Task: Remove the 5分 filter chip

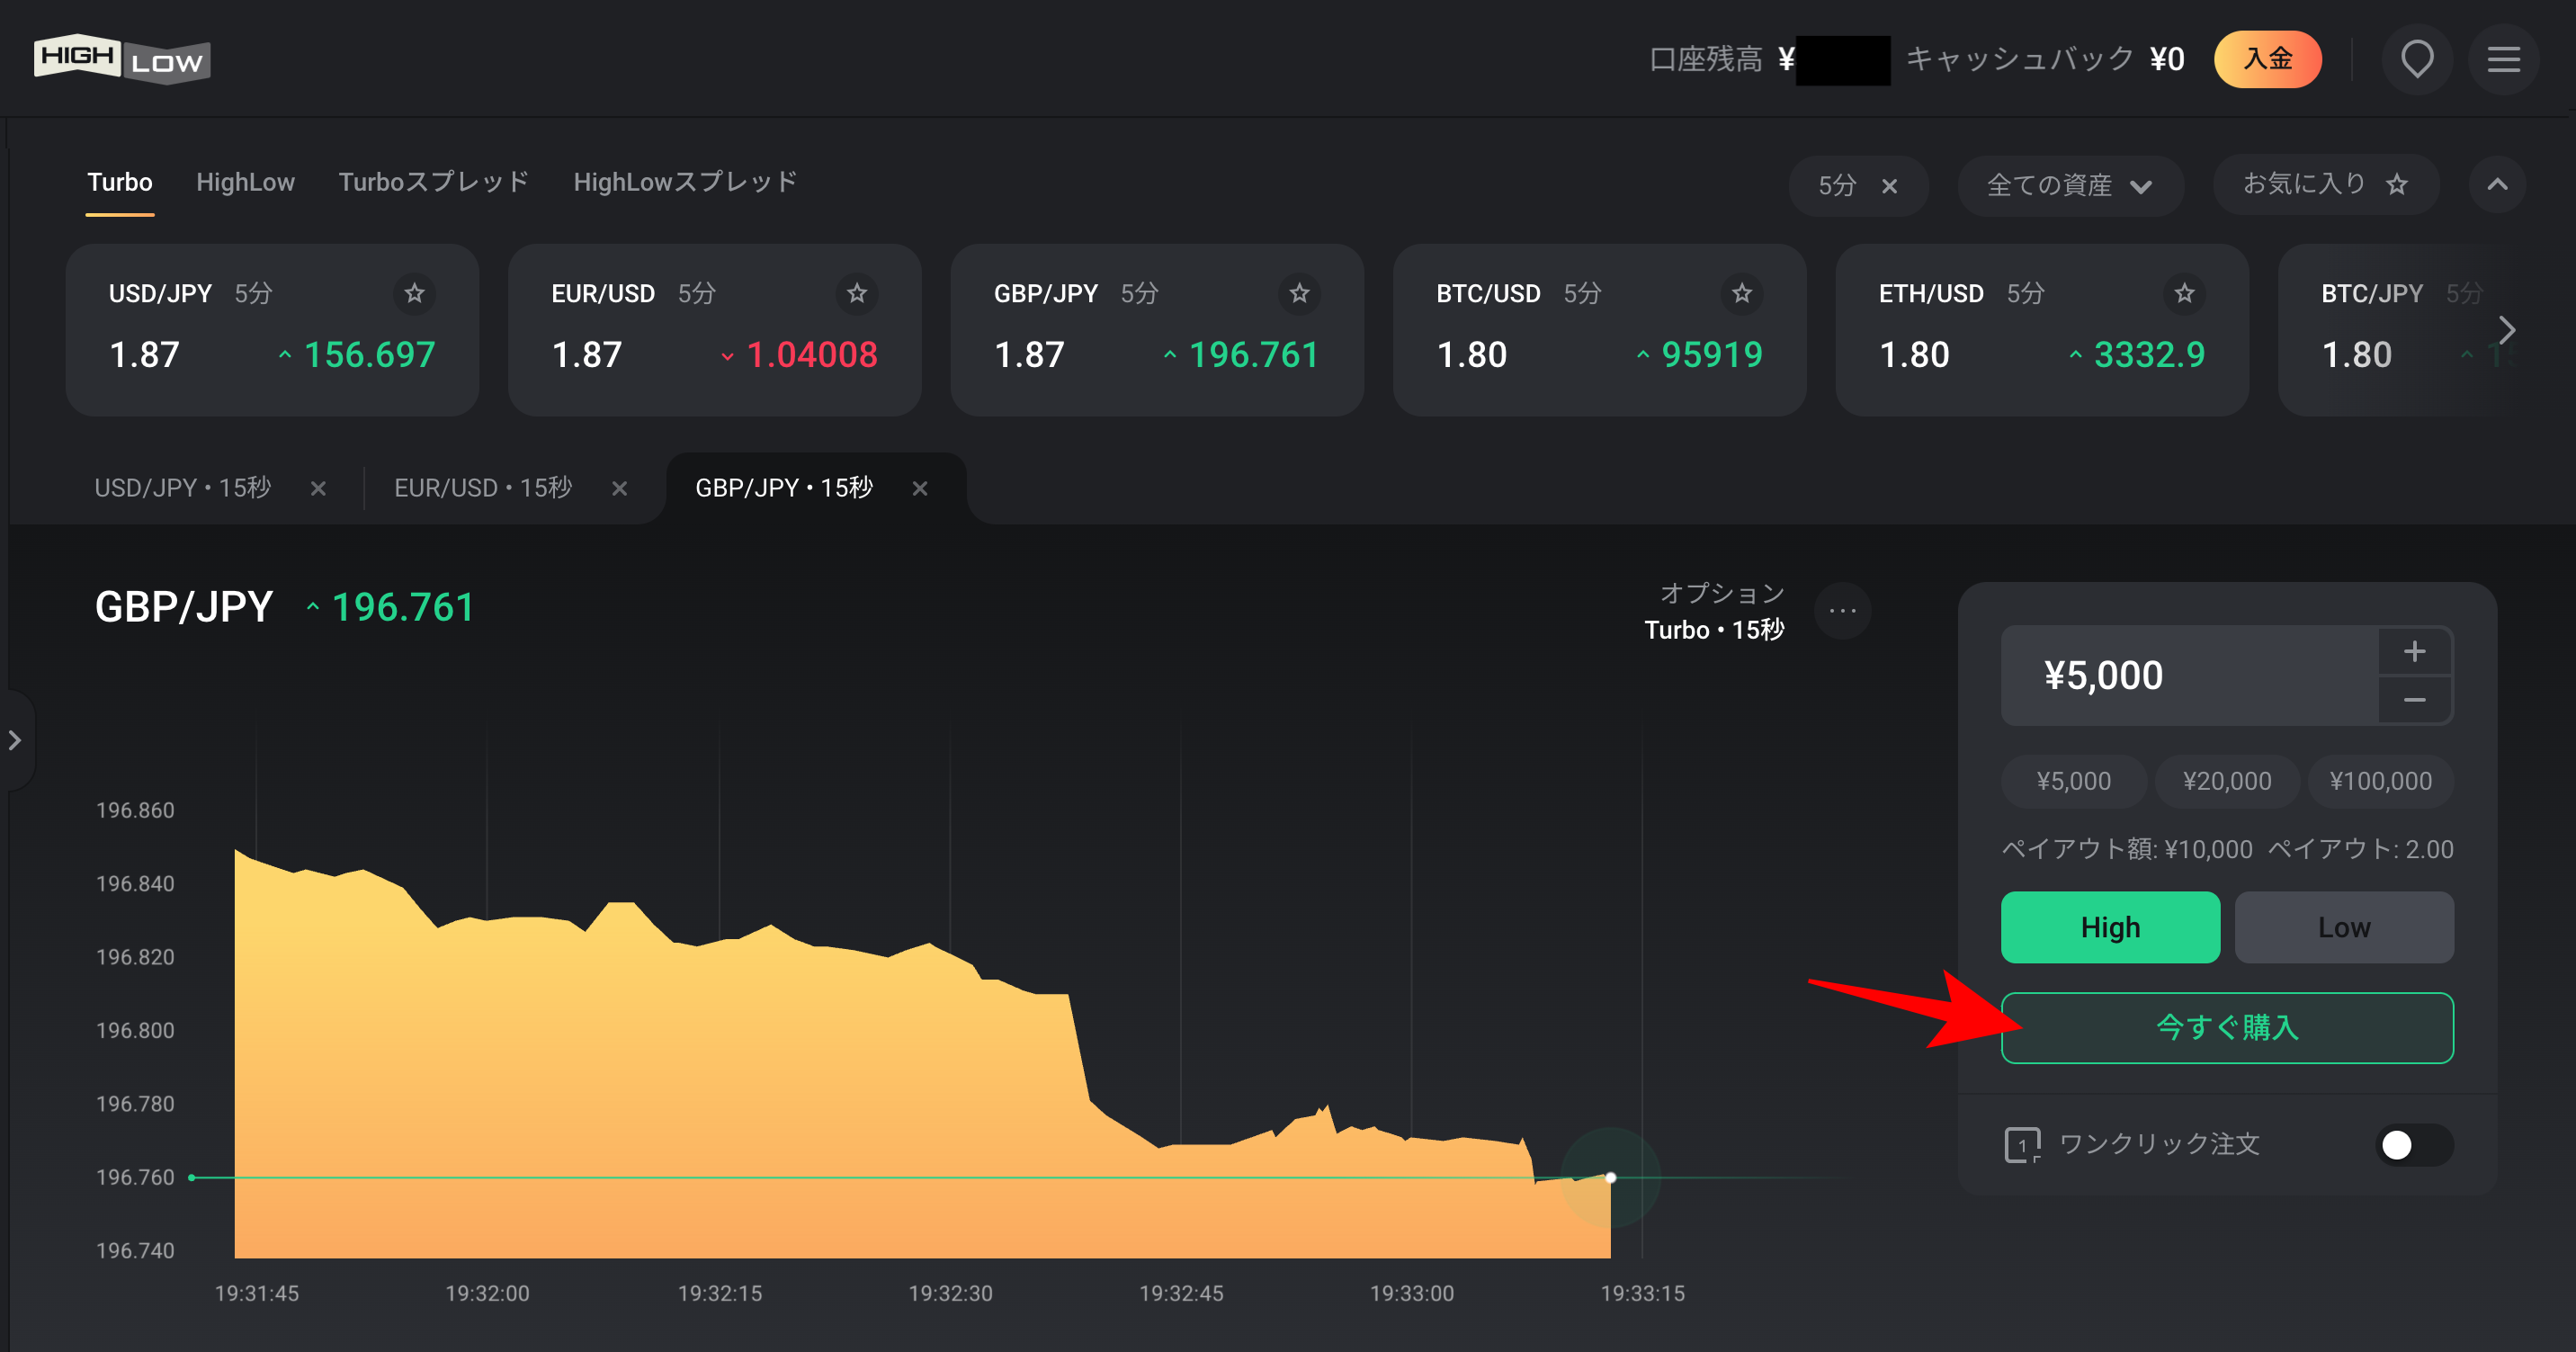Action: (x=1889, y=186)
